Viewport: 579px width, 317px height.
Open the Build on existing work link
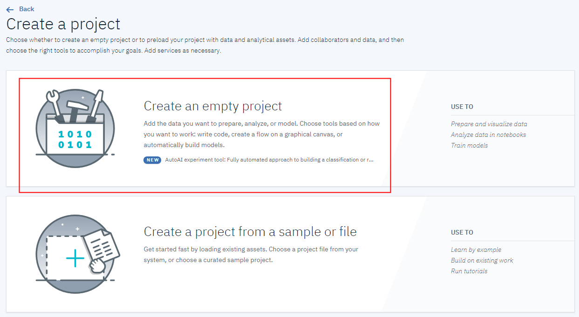[482, 260]
